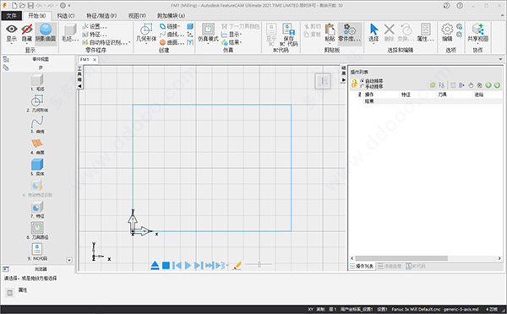
Task: Click step 2 几何形体 in the left panel
Action: (x=37, y=104)
